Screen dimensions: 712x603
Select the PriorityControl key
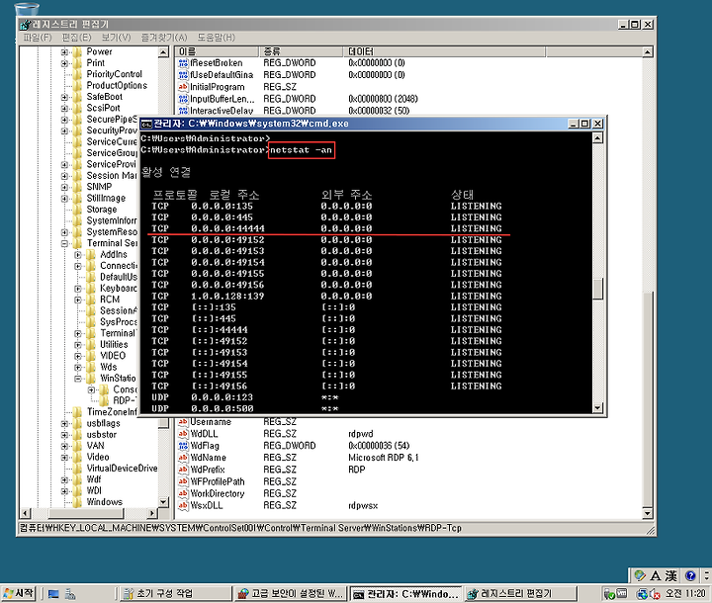(x=114, y=74)
